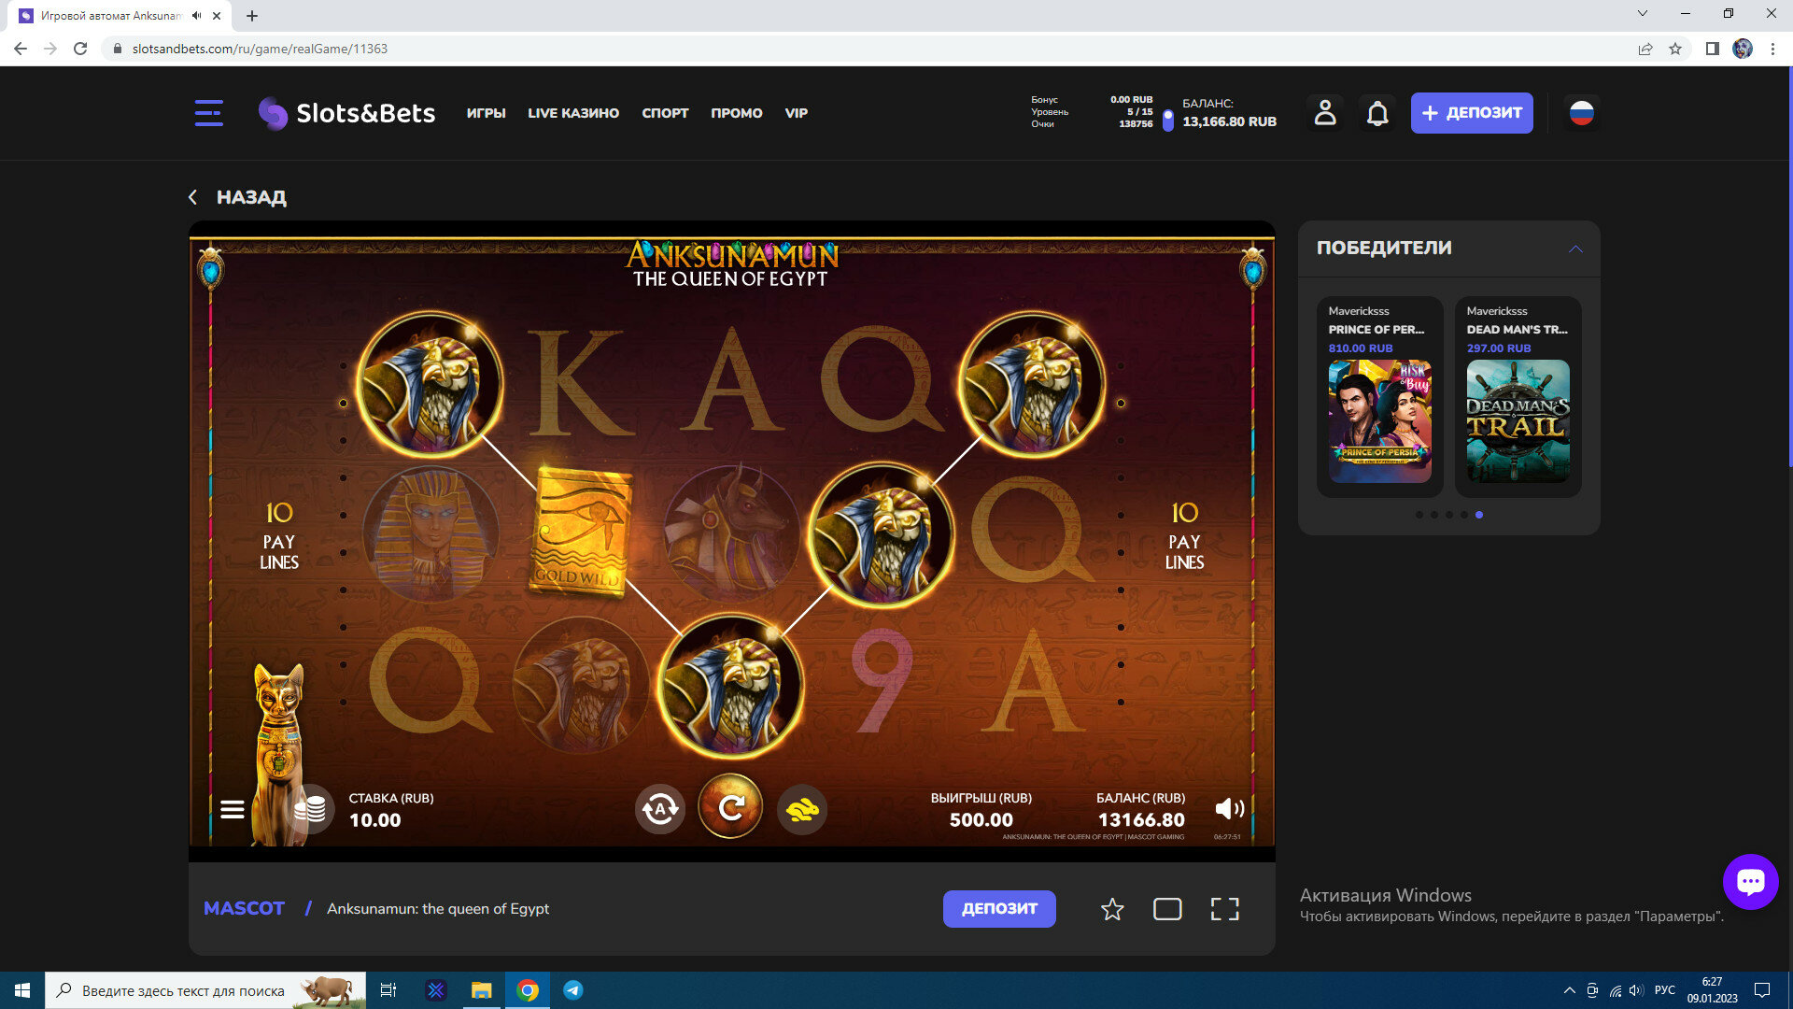
Task: Open the Live Казино menu
Action: (x=573, y=113)
